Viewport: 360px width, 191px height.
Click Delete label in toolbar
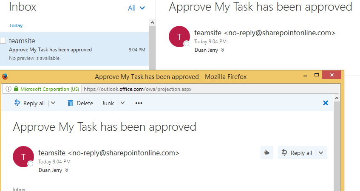pos(85,103)
